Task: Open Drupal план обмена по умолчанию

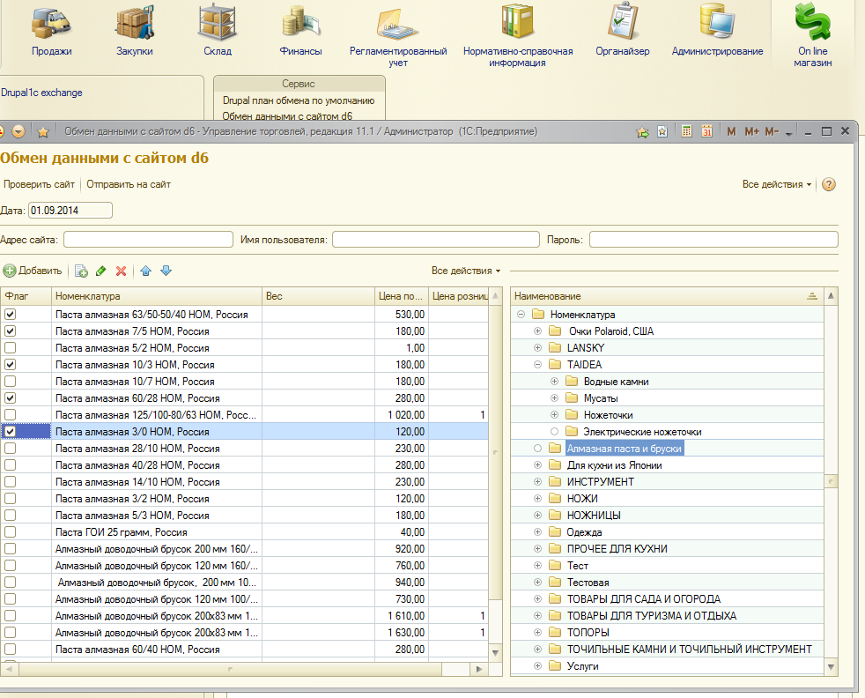Action: (299, 100)
